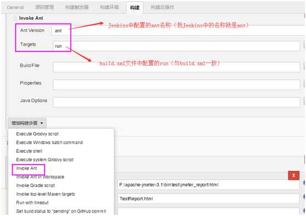Click the help icon beside TestReport.html field

point(304,197)
